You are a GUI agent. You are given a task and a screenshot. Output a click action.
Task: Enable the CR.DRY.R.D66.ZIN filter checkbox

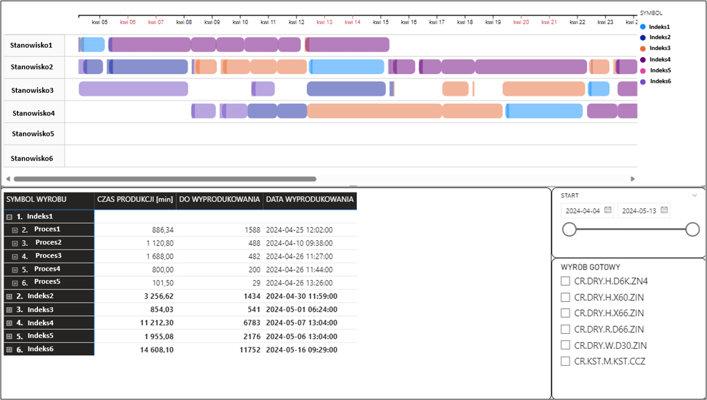pyautogui.click(x=565, y=329)
